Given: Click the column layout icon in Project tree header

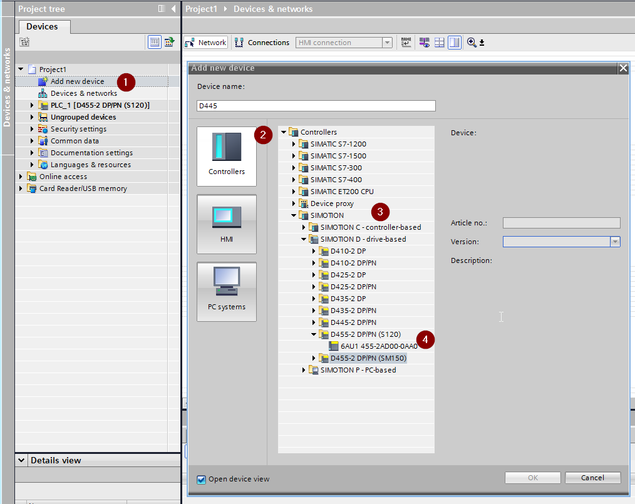Looking at the screenshot, I should pyautogui.click(x=162, y=9).
